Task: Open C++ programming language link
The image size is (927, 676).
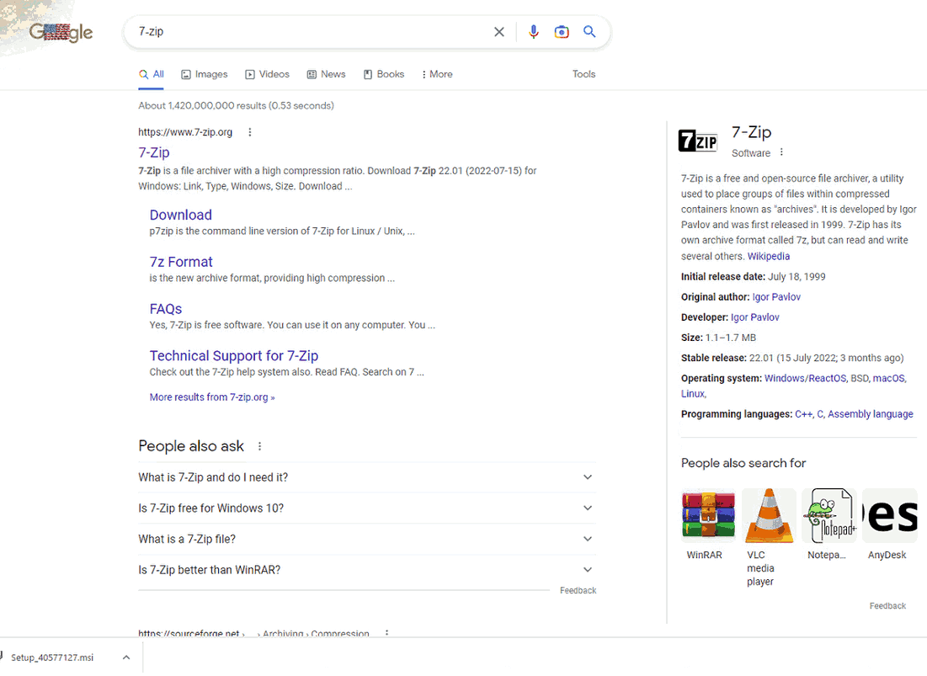Action: [x=803, y=414]
